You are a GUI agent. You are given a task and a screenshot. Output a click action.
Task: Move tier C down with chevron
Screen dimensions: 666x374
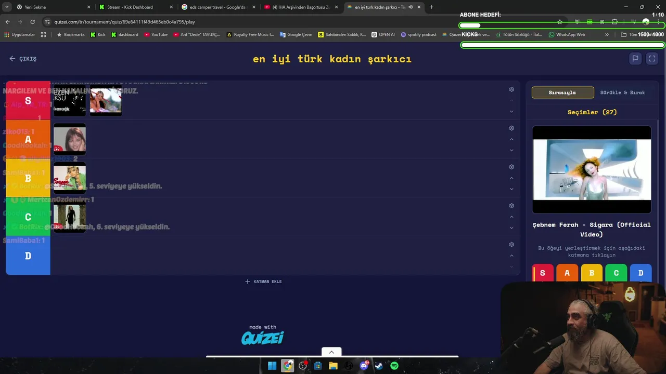(511, 228)
